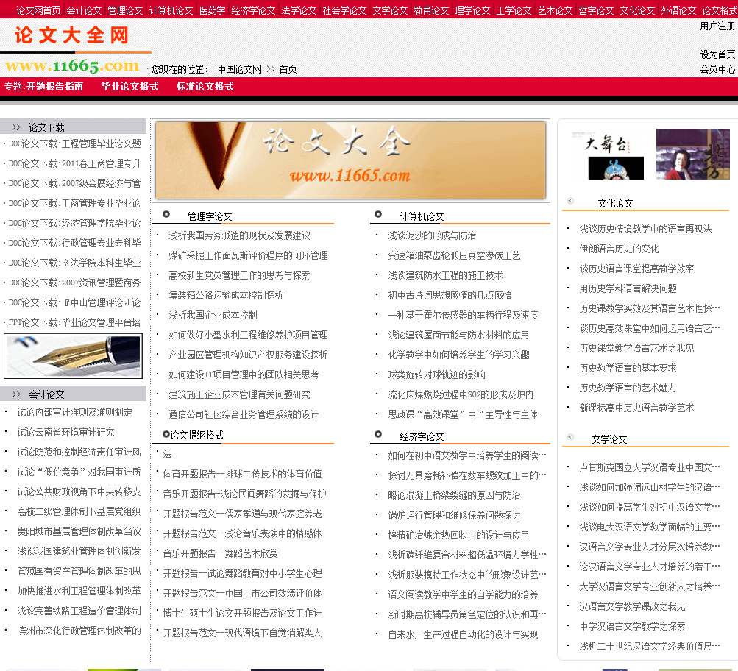Screen dimensions: 738x671
Task: Open article 集装箱公路运输成本控制探析
Action: (x=227, y=296)
